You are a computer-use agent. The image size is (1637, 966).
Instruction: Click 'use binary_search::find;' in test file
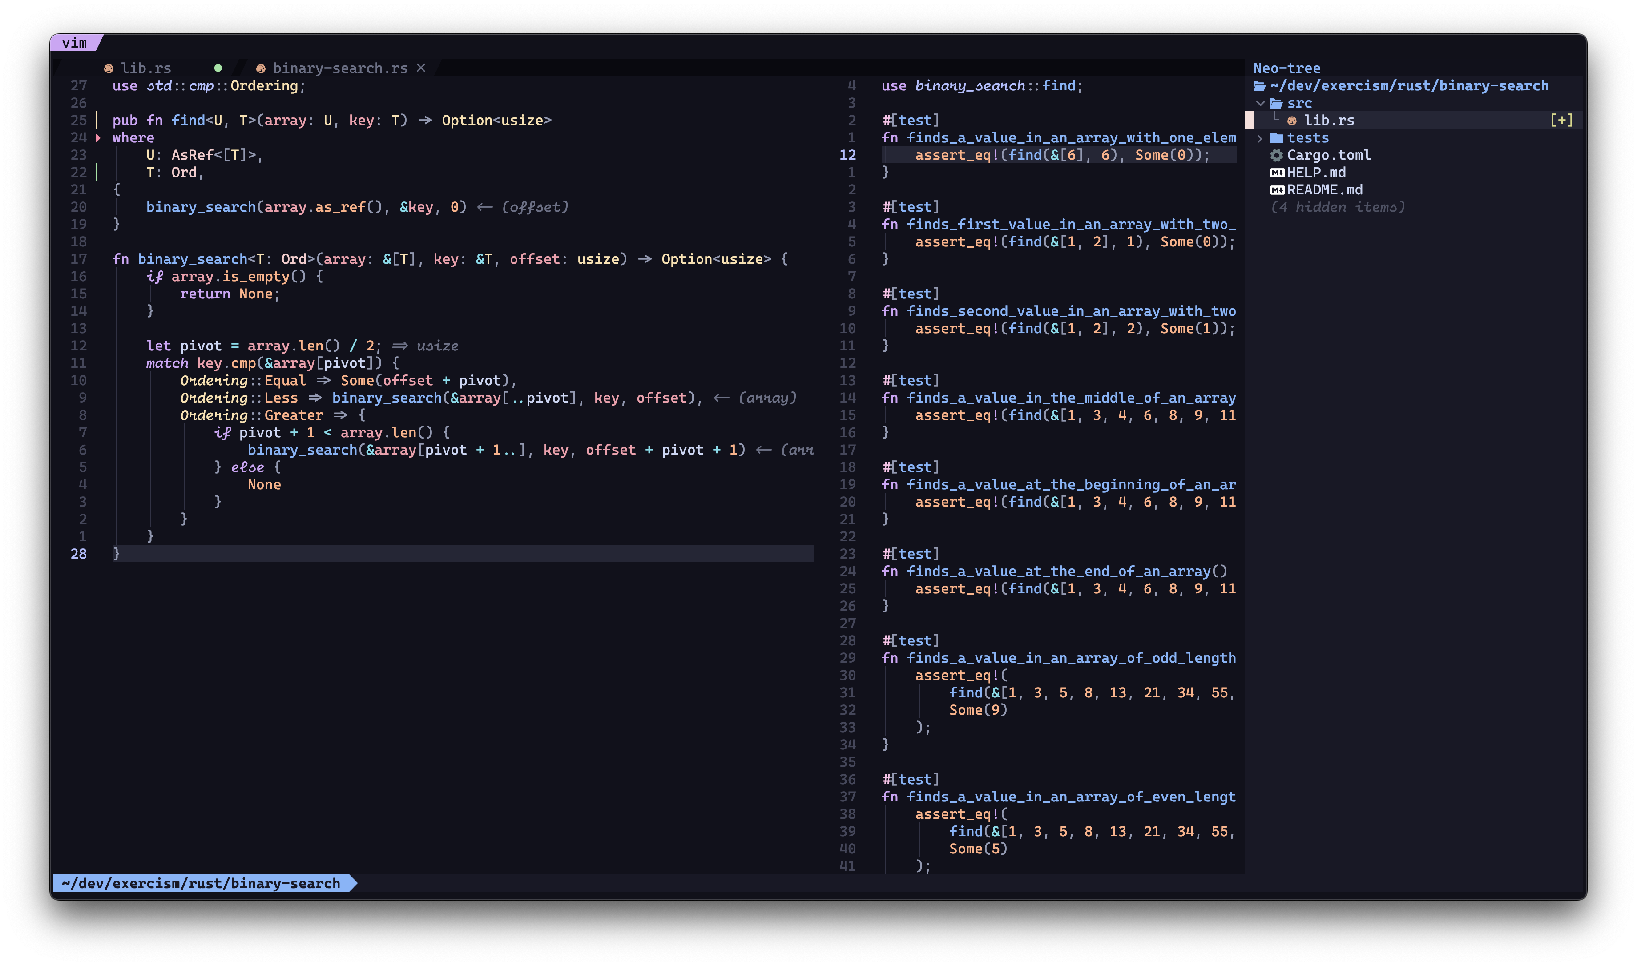[982, 86]
